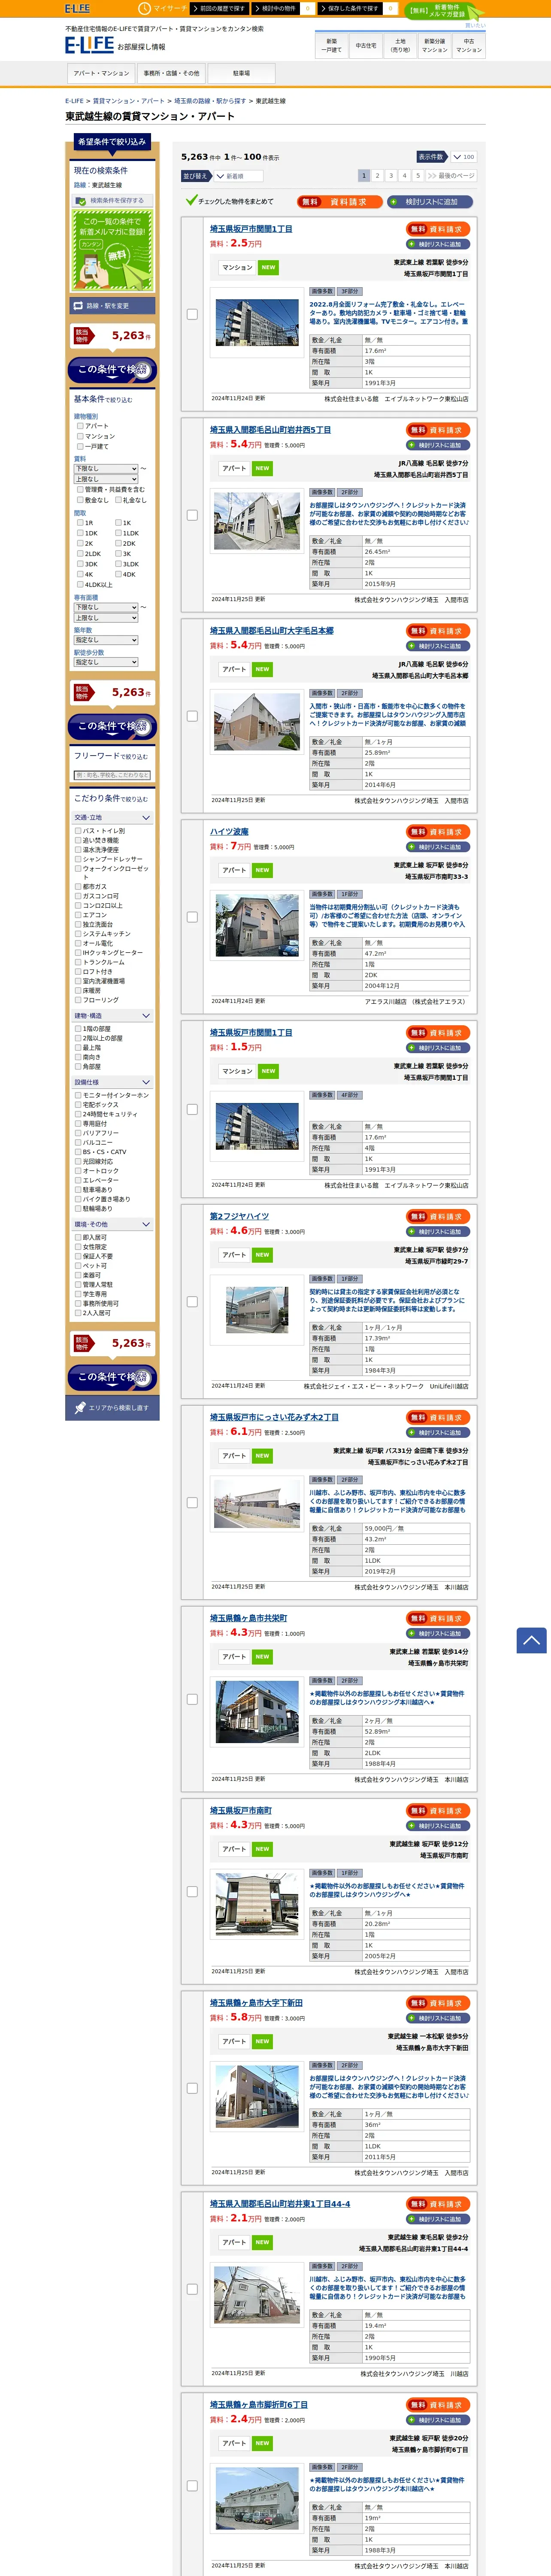
Task: Click the scroll-to-top arrow button
Action: pos(531,1640)
